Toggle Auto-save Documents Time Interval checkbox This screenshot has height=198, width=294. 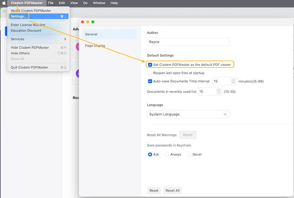coord(150,81)
